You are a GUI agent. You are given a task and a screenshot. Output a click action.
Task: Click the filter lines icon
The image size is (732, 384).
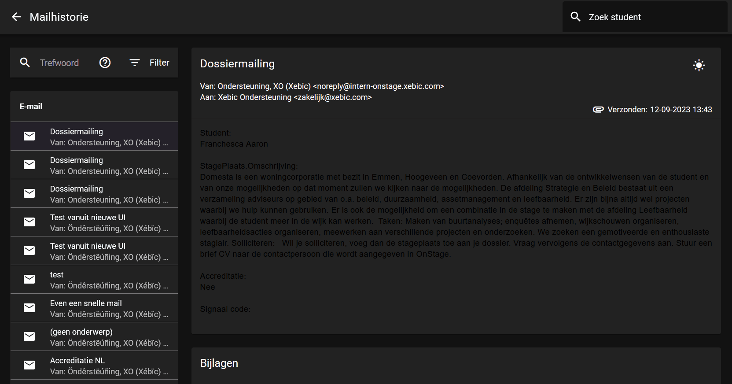coord(135,63)
